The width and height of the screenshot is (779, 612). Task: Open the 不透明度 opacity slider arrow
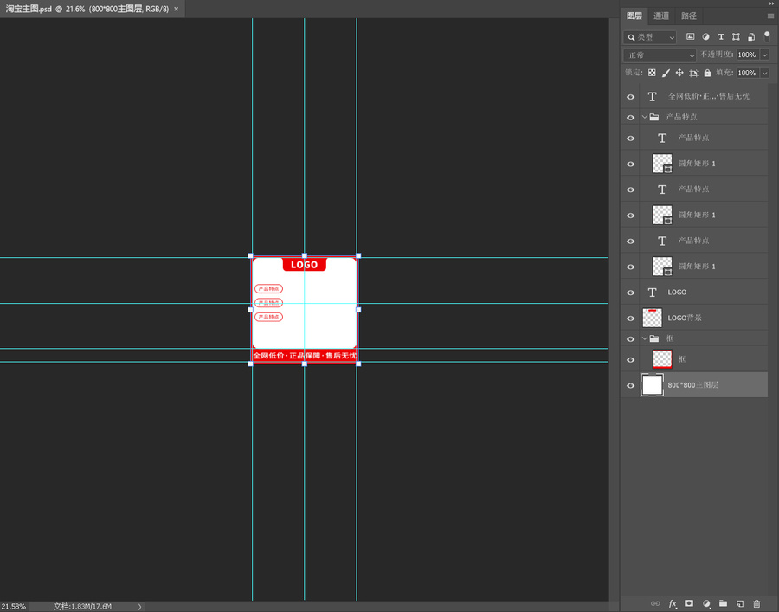(764, 55)
